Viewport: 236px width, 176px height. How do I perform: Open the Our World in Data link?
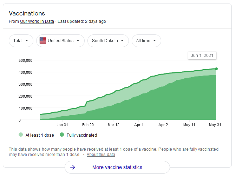coord(37,21)
